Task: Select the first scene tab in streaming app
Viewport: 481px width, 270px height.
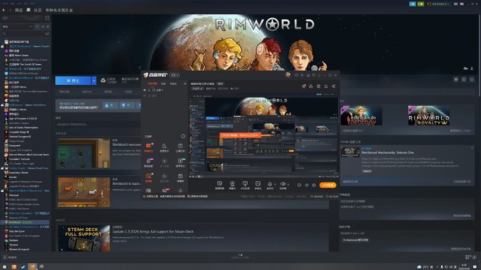Action: tap(152, 84)
